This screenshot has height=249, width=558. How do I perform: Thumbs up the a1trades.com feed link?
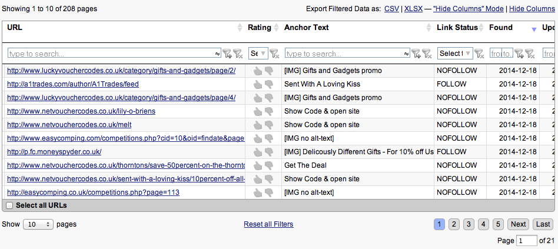[257, 84]
